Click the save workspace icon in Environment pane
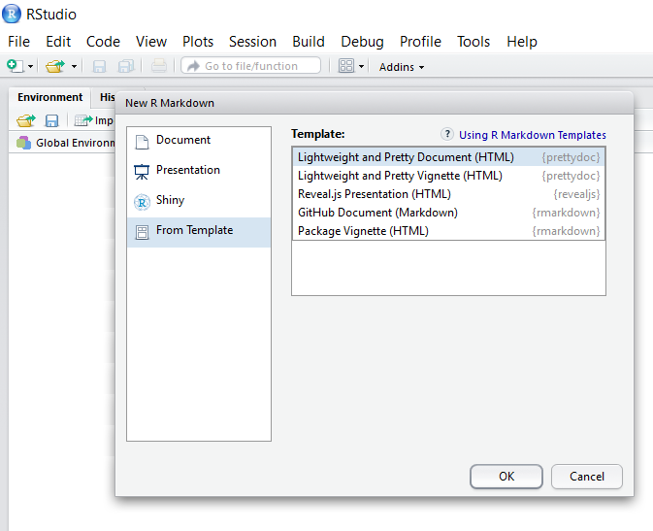The height and width of the screenshot is (531, 653). click(51, 120)
